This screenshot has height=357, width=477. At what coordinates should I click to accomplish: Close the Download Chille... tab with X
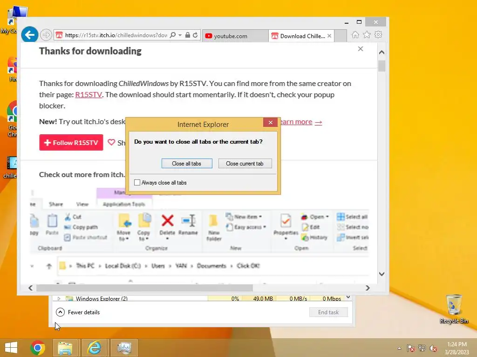coord(329,36)
